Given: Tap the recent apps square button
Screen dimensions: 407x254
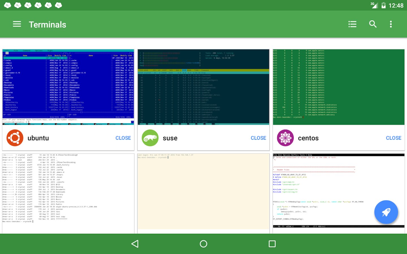Looking at the screenshot, I should click(x=272, y=244).
